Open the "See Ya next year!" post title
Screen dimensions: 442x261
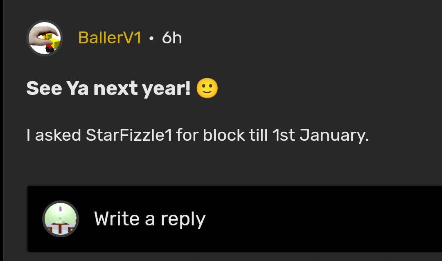(108, 88)
